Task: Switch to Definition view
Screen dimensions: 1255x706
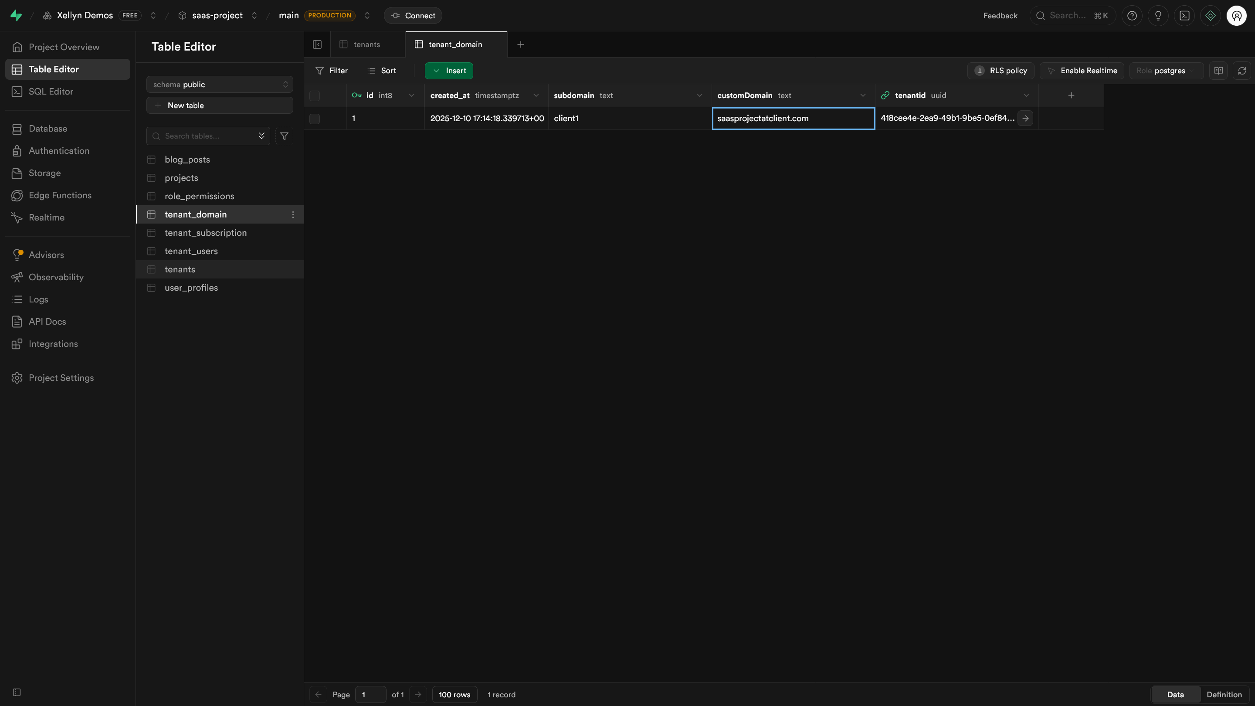Action: [1224, 694]
